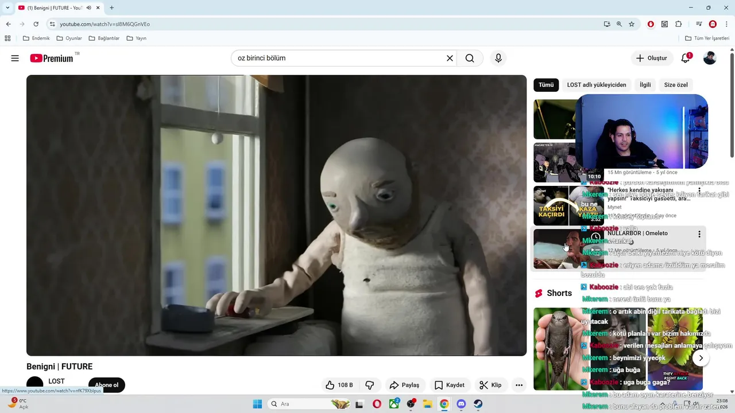Open the taksiyi kaçırdı video thumbnail
Viewport: 735px width, 413px height.
point(568,205)
